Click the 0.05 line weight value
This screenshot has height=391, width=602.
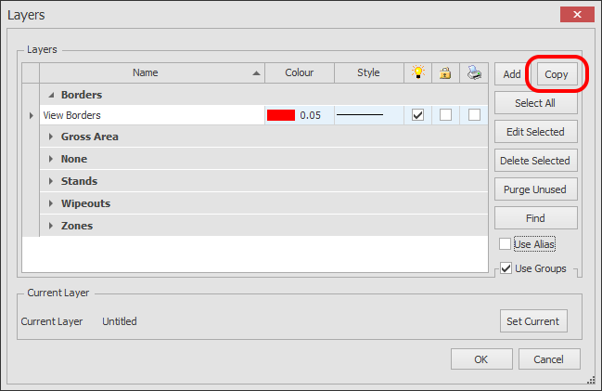(310, 115)
